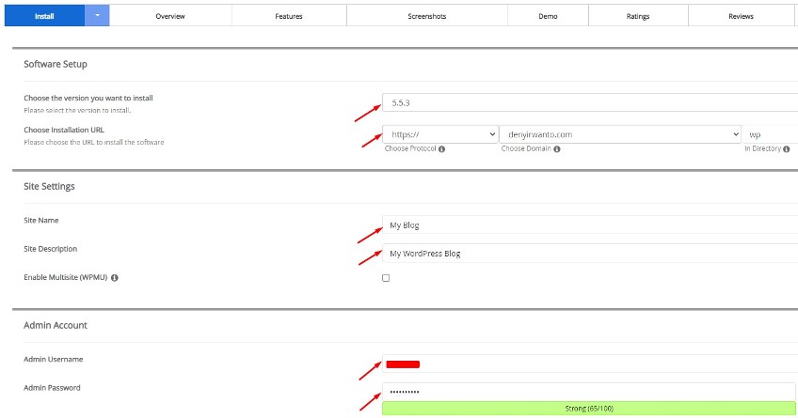The height and width of the screenshot is (418, 798).
Task: View the Screenshots tab
Action: (x=427, y=16)
